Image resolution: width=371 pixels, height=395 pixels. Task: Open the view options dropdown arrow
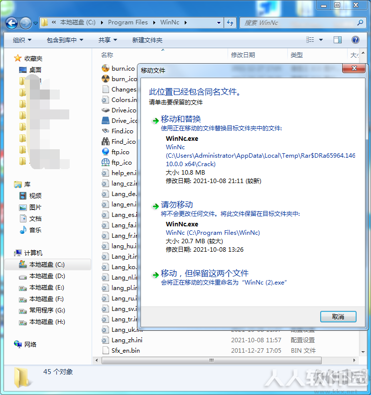pos(321,40)
